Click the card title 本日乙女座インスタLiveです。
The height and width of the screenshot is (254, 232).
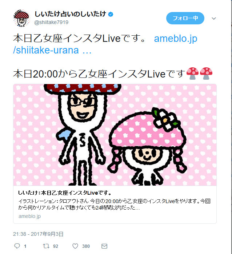pos(65,193)
